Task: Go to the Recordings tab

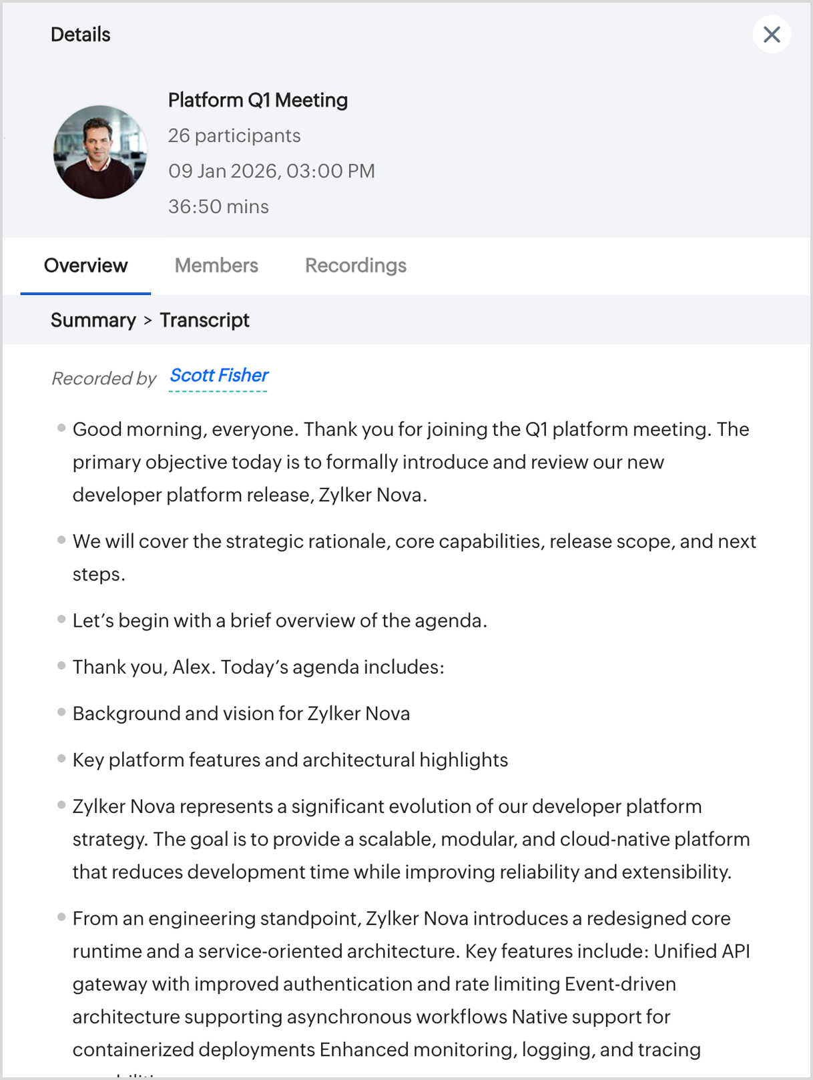Action: [355, 266]
